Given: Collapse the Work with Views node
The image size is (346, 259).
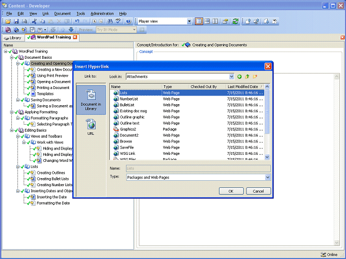Looking at the screenshot, I should pyautogui.click(x=24, y=142).
